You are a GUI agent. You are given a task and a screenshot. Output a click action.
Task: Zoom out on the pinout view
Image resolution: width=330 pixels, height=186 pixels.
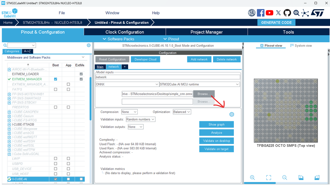[x=284, y=177]
